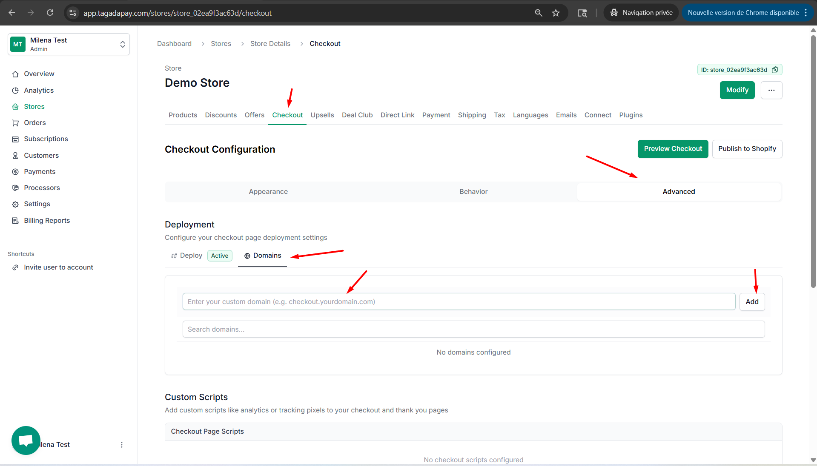Image resolution: width=817 pixels, height=466 pixels.
Task: Open the tab search icon in Chrome toolbar
Action: tap(582, 13)
